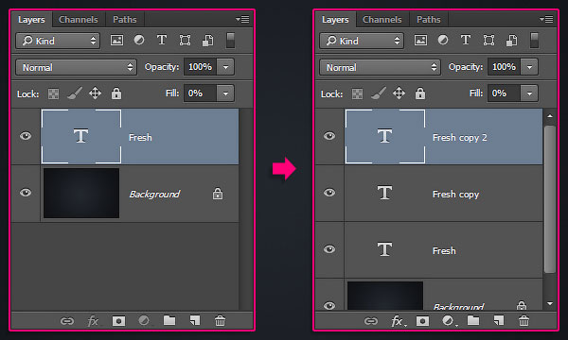This screenshot has height=340, width=568.
Task: Add layer style fx in left panel
Action: (x=93, y=321)
